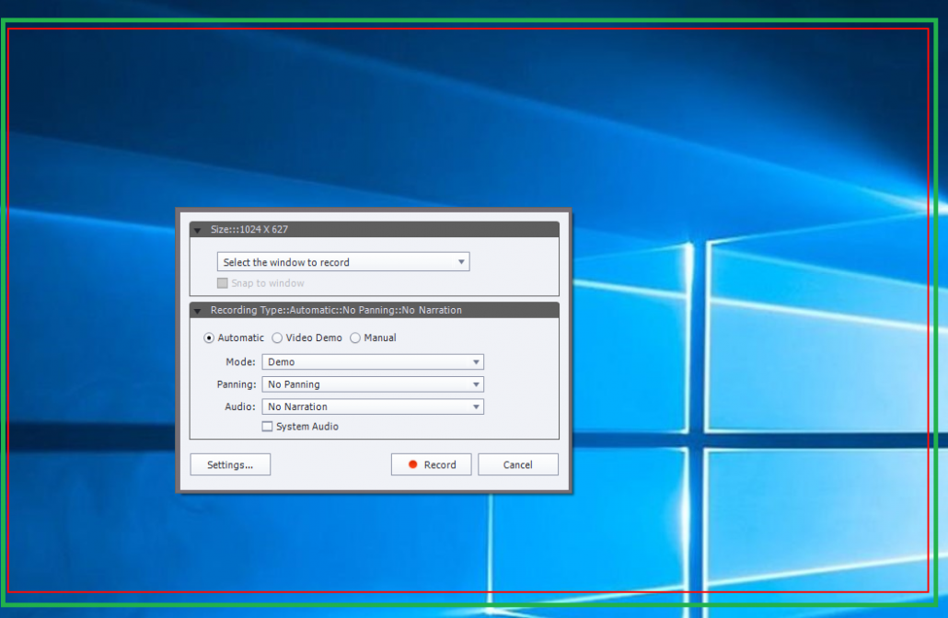Open the Mode dropdown showing Demo
The height and width of the screenshot is (618, 948).
[372, 362]
